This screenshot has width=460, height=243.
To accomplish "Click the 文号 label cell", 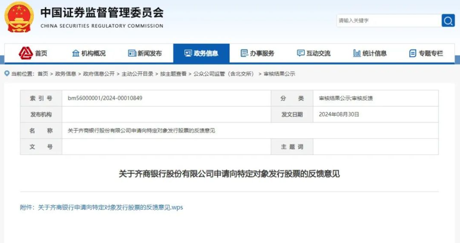I will tap(41, 147).
